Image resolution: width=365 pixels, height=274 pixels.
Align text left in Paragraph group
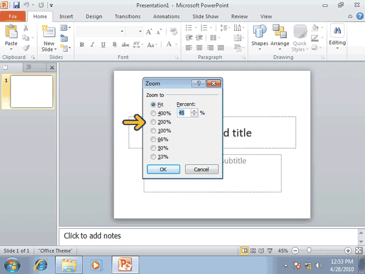[189, 48]
